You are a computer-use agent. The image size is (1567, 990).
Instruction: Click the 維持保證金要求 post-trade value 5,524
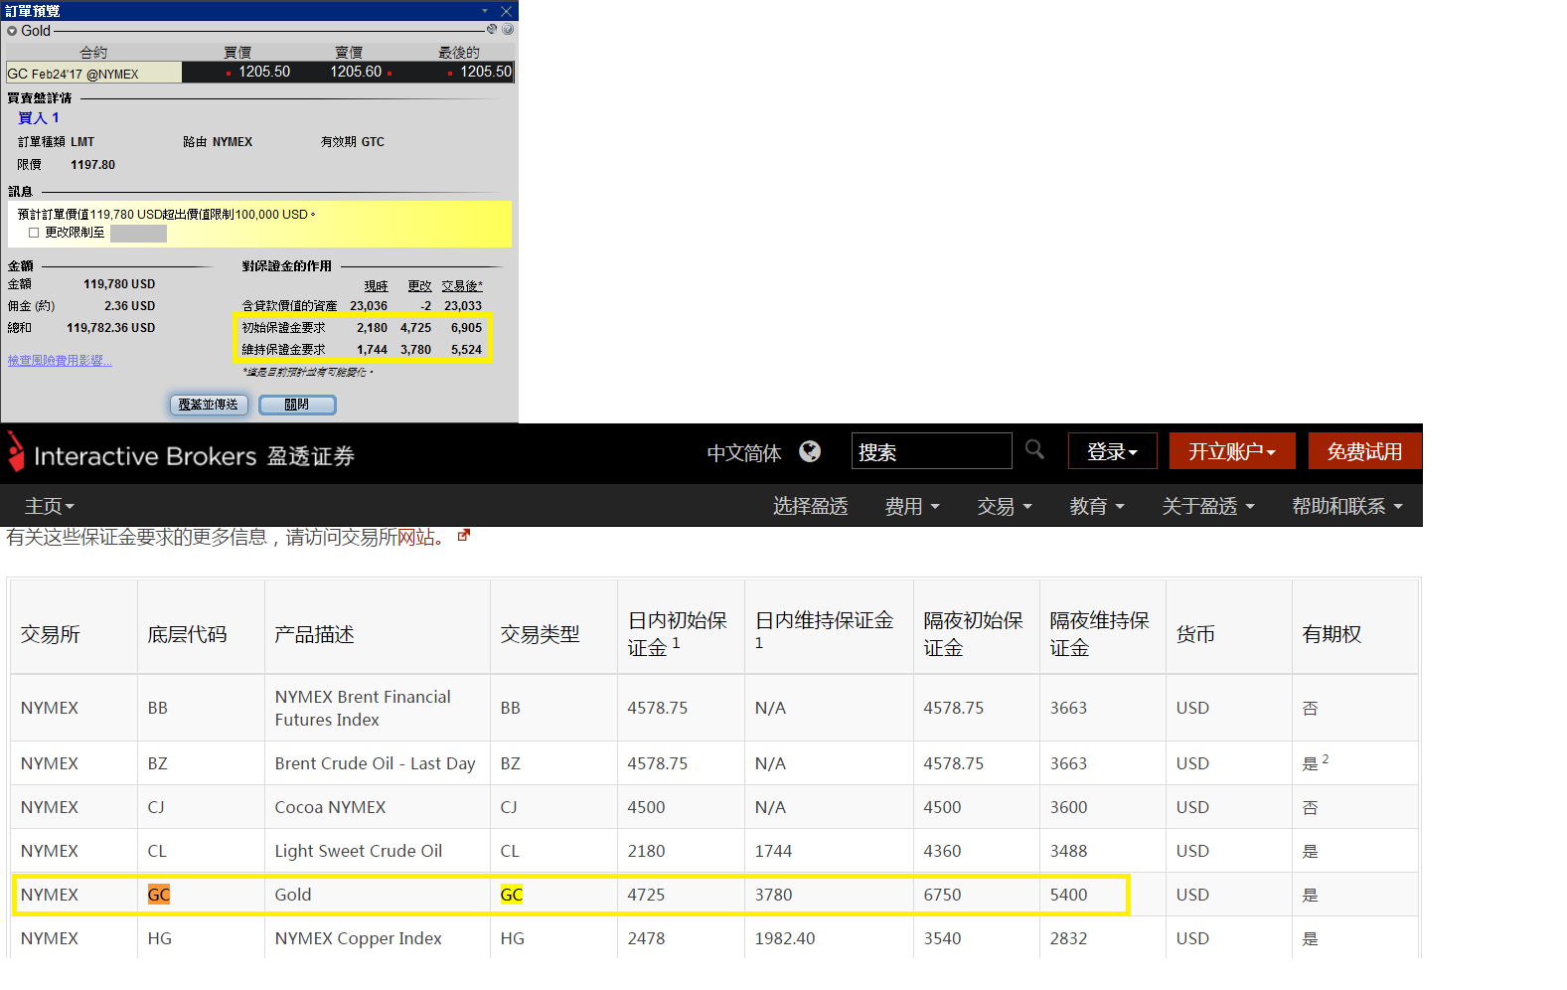(x=466, y=350)
